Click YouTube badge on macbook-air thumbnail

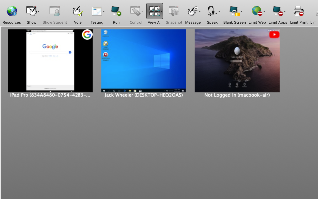pyautogui.click(x=274, y=34)
